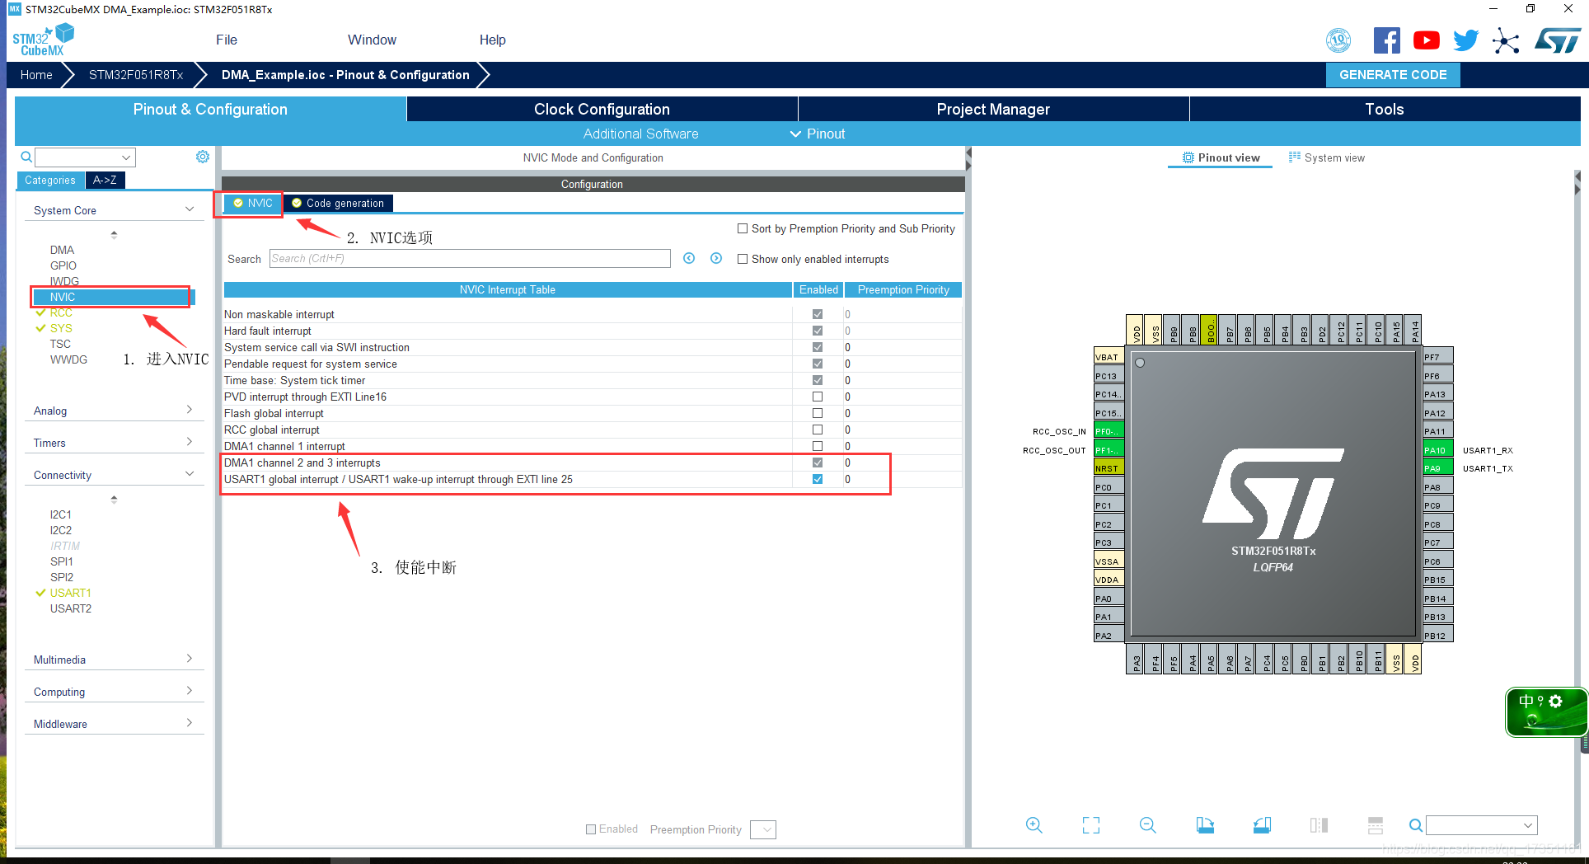Open the Preemption Priority dropdown at bottom
1589x864 pixels.
(764, 829)
